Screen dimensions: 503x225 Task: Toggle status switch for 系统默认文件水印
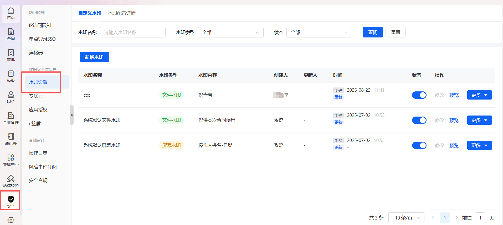click(419, 120)
